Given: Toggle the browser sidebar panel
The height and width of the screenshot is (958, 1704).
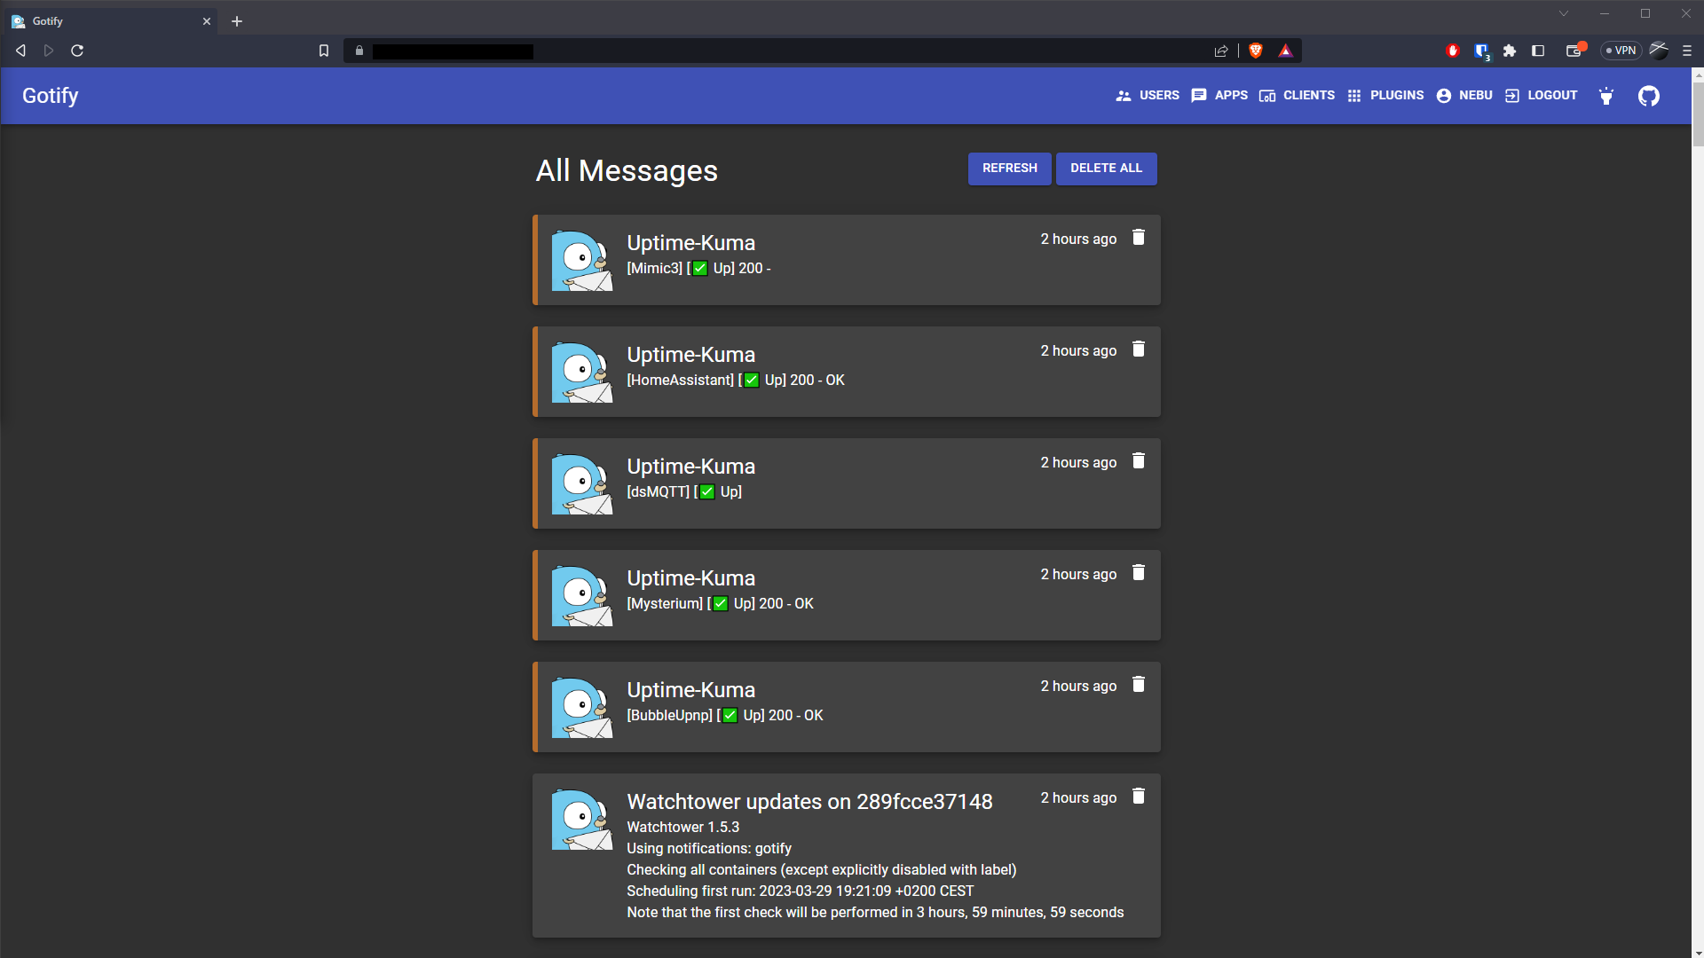Looking at the screenshot, I should point(1536,51).
